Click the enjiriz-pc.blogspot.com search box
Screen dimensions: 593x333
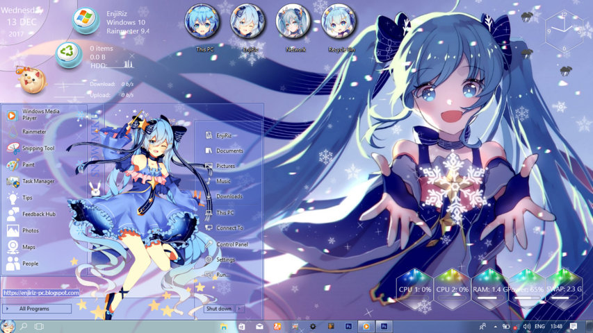tap(41, 293)
